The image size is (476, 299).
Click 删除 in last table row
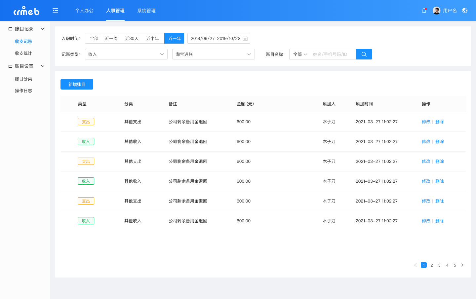(x=440, y=221)
